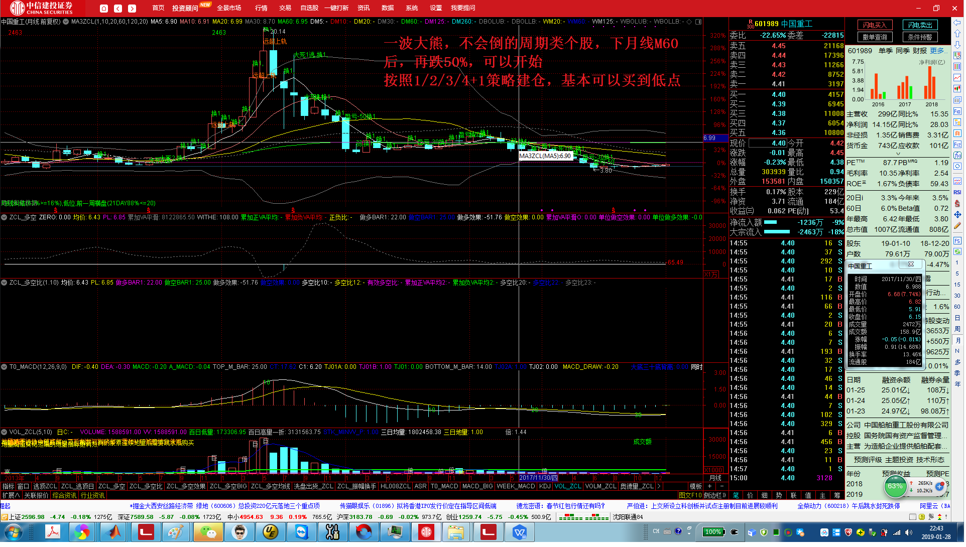Open MATLAB from the taskbar
The height and width of the screenshot is (547, 966).
(115, 533)
